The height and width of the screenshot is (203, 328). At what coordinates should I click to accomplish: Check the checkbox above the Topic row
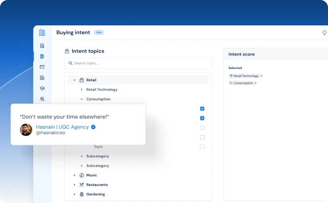click(x=202, y=137)
